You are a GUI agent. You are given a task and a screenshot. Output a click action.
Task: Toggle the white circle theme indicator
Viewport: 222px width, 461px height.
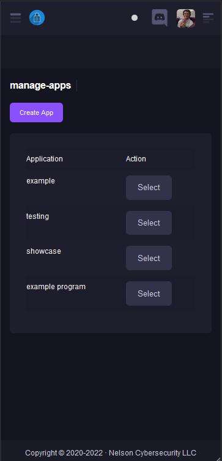coord(135,18)
